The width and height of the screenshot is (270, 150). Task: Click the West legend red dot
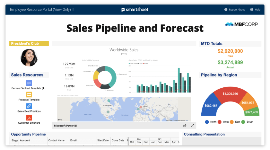[x=219, y=122]
